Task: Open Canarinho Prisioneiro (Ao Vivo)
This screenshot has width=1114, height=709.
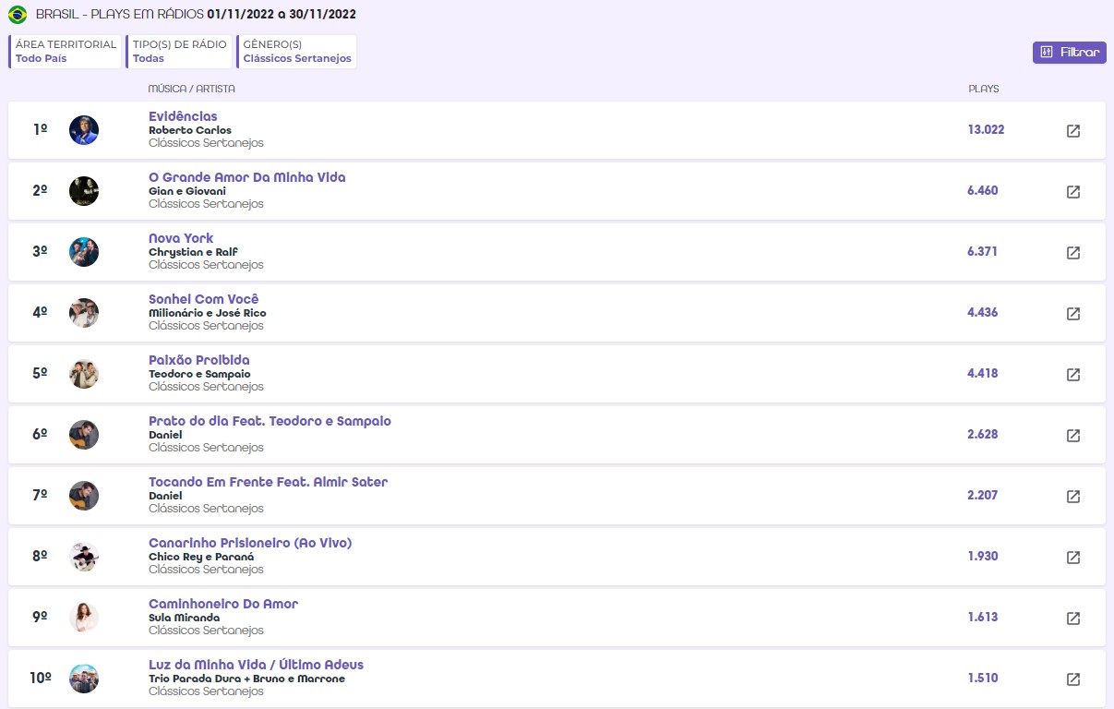Action: tap(250, 543)
